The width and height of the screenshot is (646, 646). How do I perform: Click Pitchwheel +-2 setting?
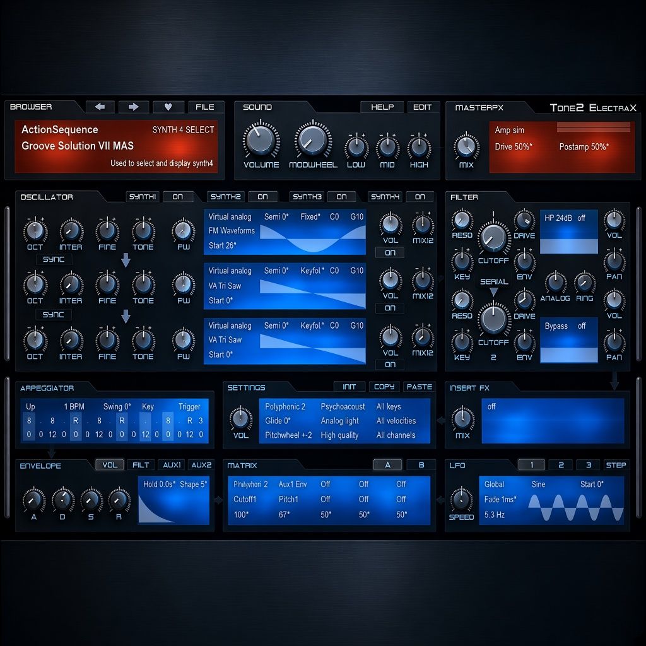[288, 435]
